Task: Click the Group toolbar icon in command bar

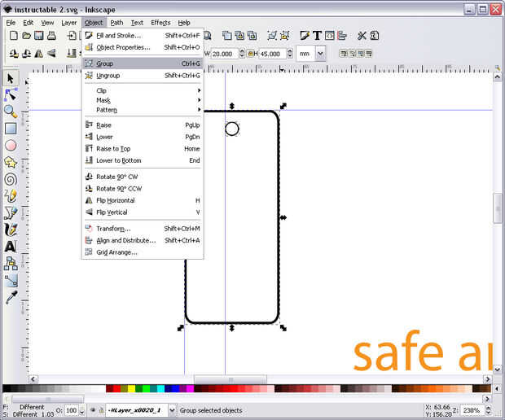Action: (x=272, y=35)
